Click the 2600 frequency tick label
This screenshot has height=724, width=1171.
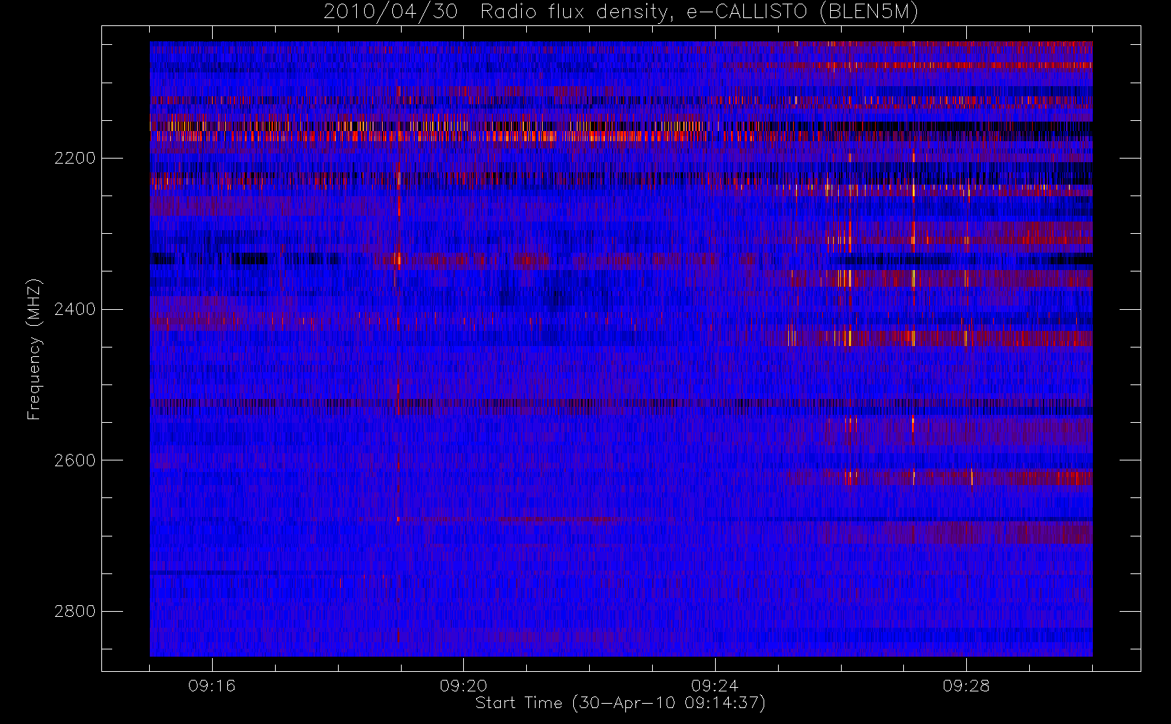pyautogui.click(x=75, y=460)
